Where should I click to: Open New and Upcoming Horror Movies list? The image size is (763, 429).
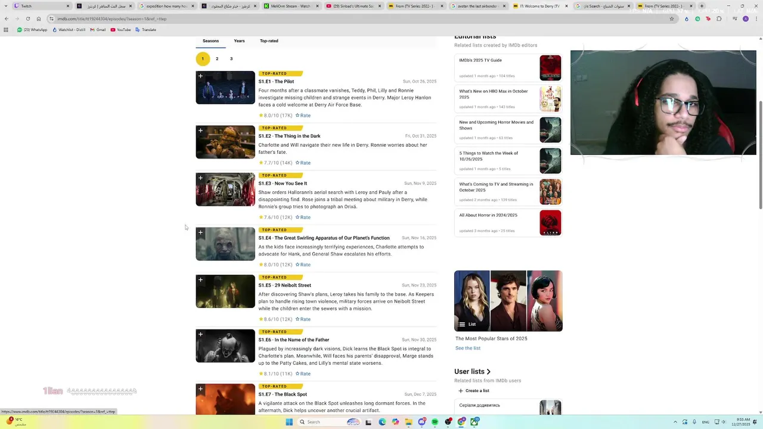point(508,130)
